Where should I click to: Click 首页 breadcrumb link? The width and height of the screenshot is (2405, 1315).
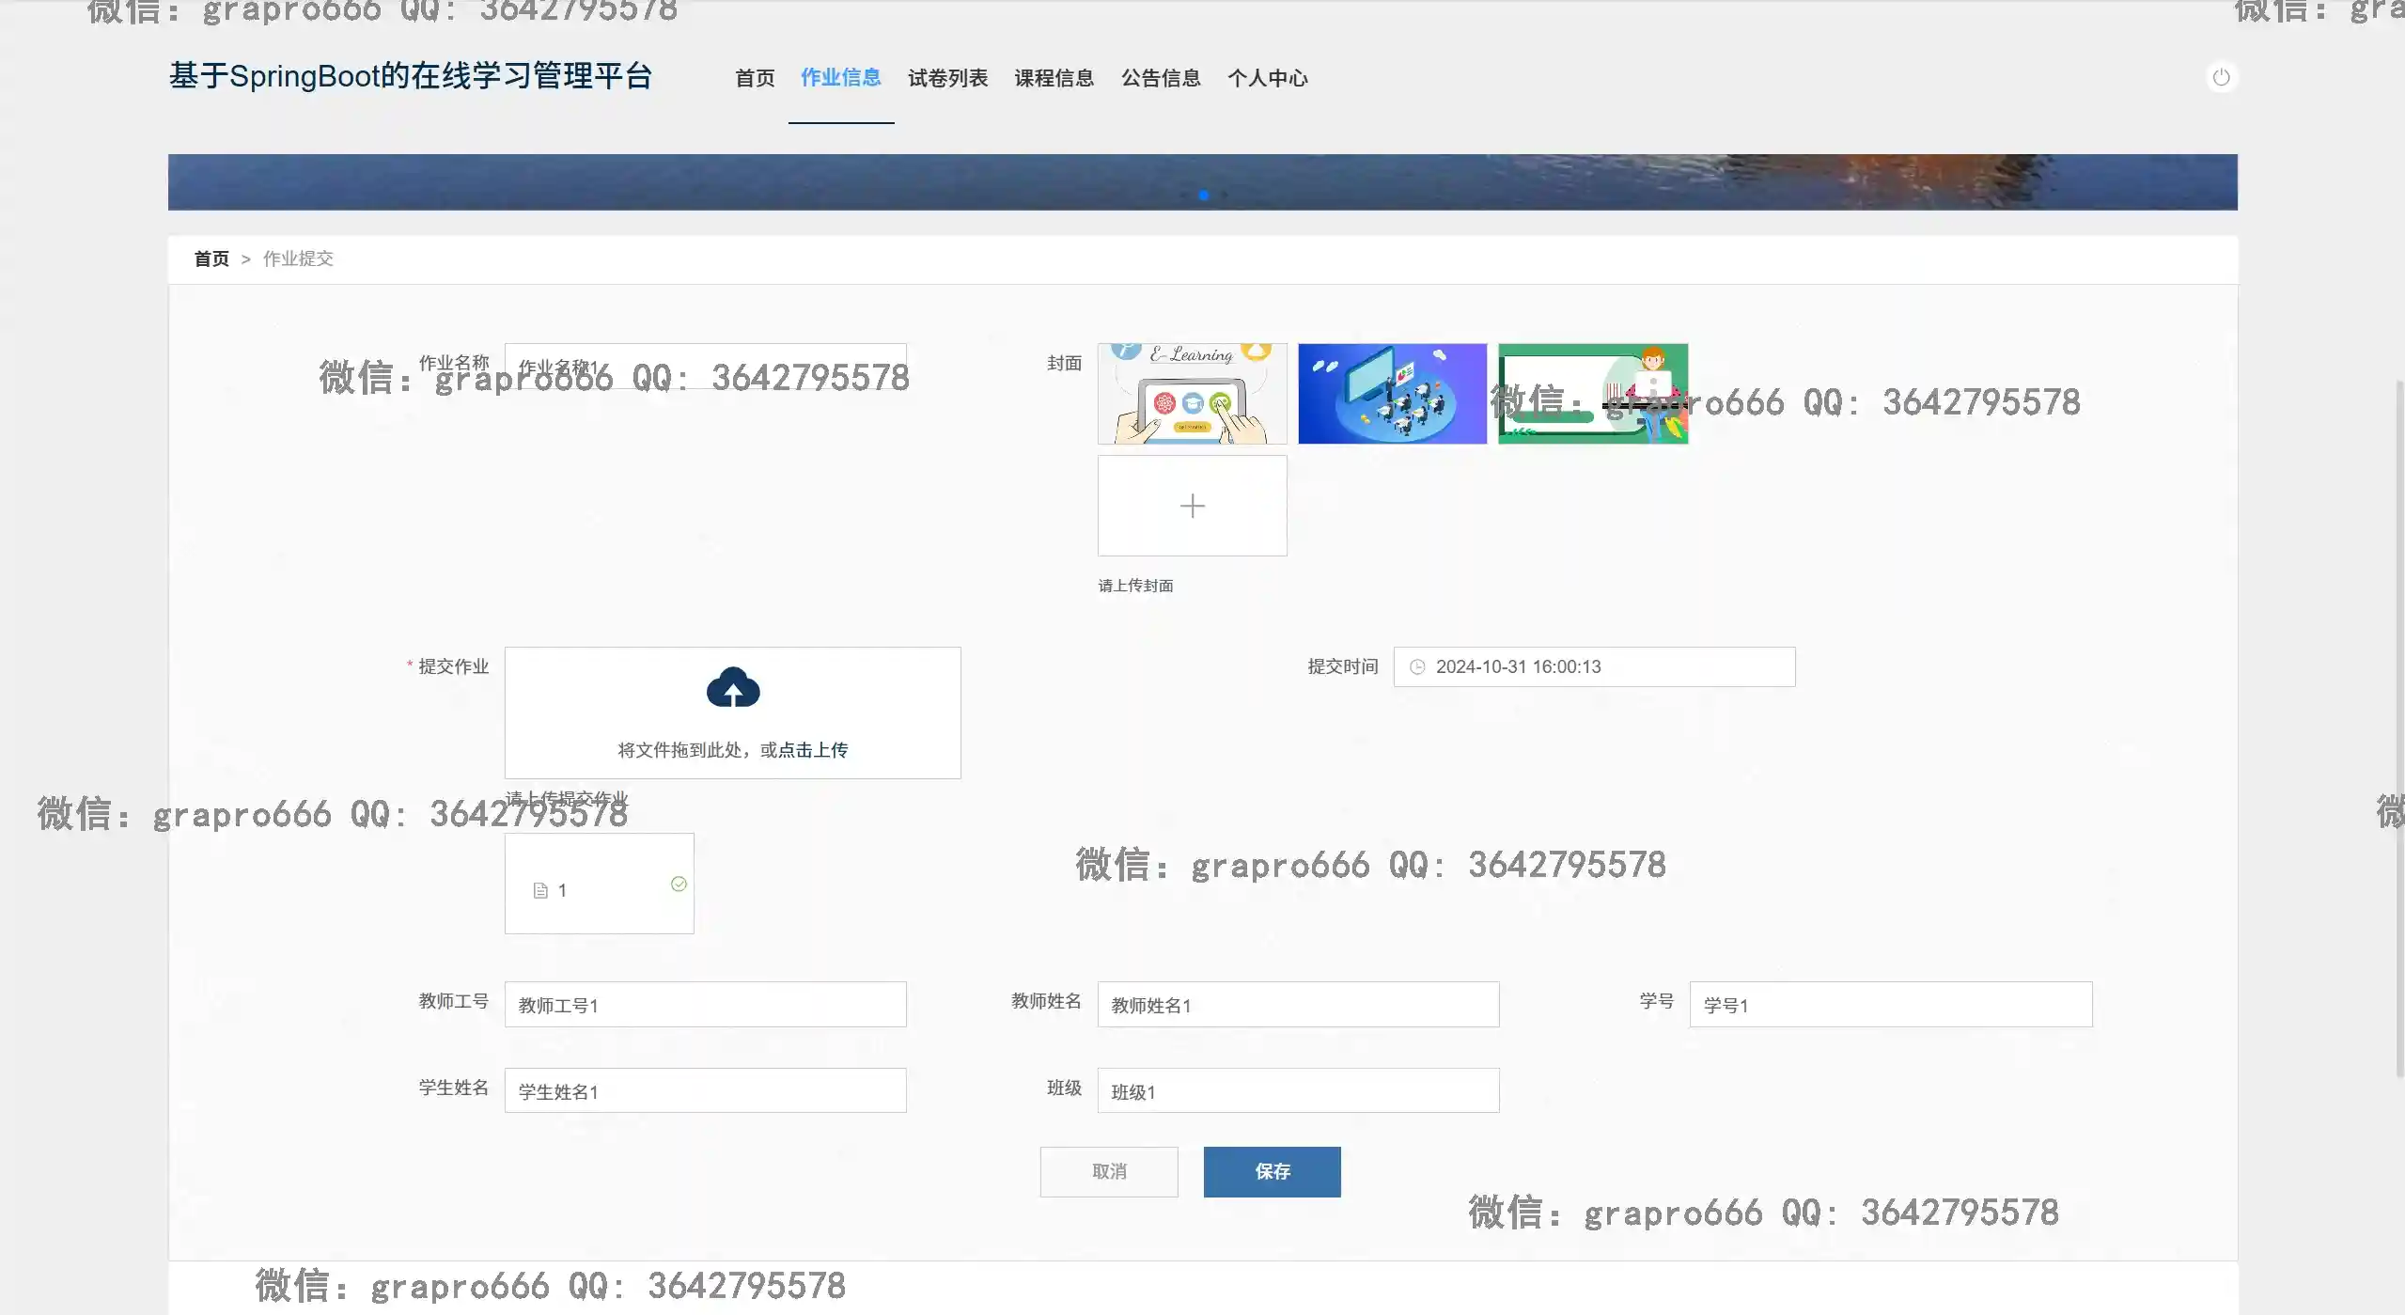(x=211, y=258)
